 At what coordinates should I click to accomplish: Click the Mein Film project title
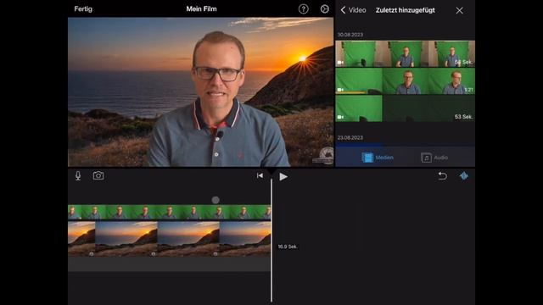coord(202,9)
